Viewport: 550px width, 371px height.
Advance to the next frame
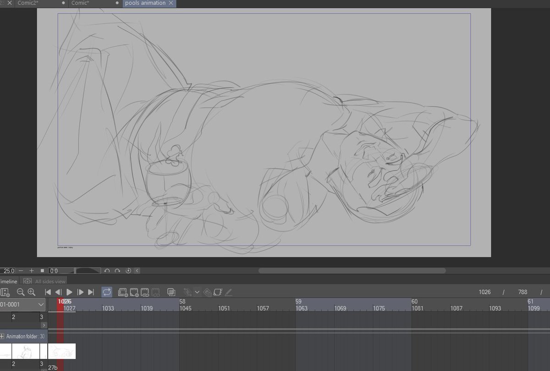80,292
